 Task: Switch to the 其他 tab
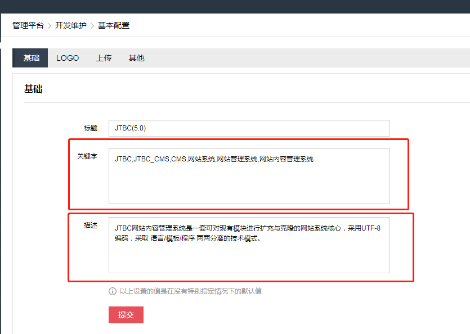tap(136, 58)
